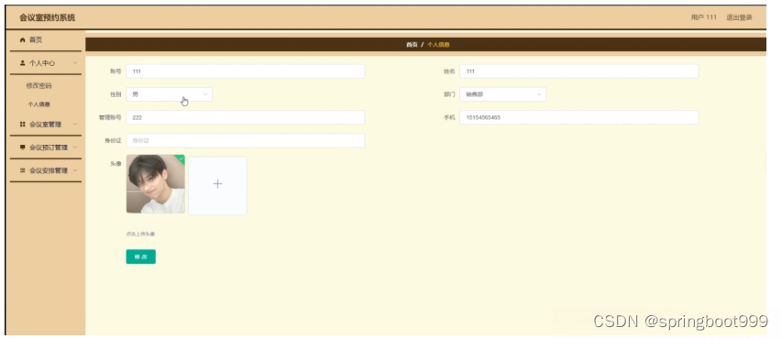The height and width of the screenshot is (339, 782).
Task: Click the list icon beside 会议安排管理
Action: coord(22,170)
